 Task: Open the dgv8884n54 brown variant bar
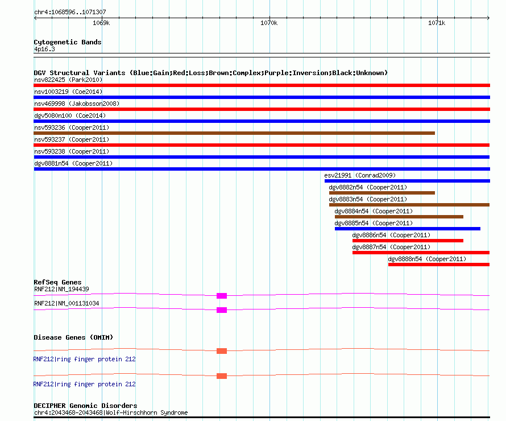click(399, 217)
